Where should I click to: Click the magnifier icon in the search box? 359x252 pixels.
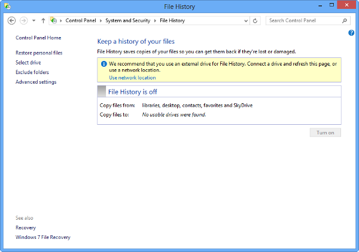click(x=345, y=20)
